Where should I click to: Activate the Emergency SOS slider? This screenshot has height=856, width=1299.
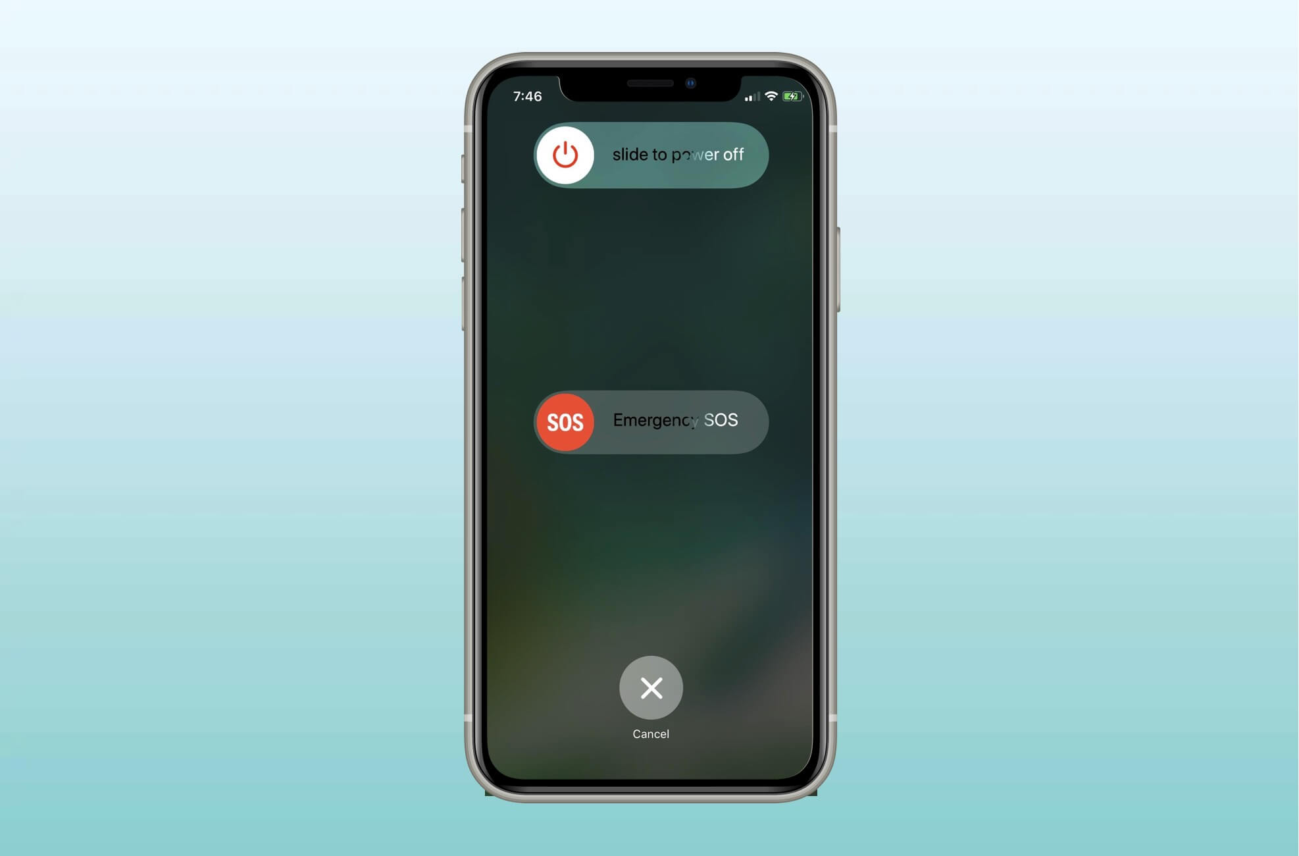563,420
